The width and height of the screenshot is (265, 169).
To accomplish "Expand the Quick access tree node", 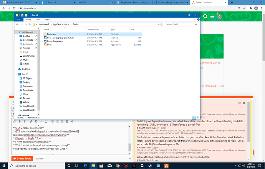I will click(16, 32).
